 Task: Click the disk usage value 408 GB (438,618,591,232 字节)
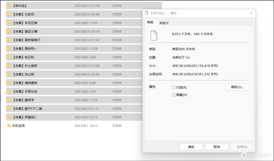tap(195, 74)
